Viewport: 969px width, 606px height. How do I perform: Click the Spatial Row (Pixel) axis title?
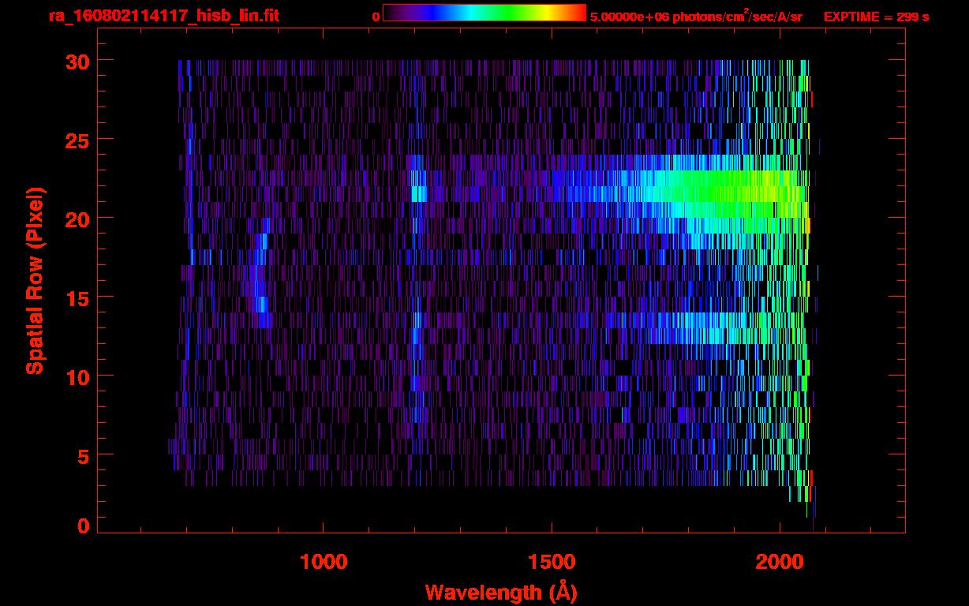(35, 280)
